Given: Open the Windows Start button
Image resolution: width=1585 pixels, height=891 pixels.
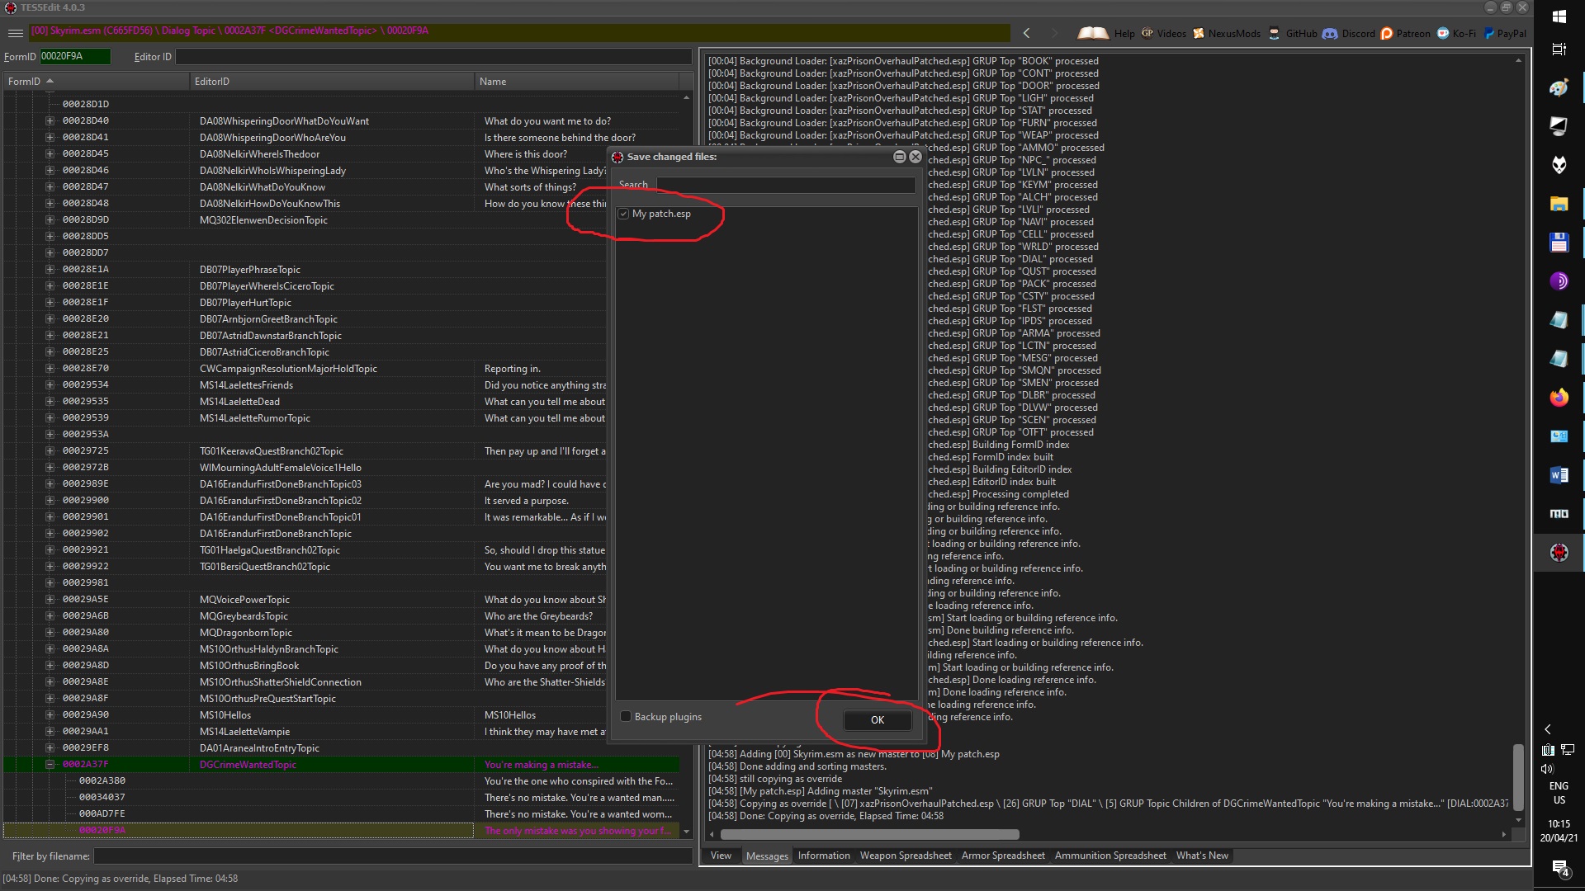Looking at the screenshot, I should point(1559,16).
